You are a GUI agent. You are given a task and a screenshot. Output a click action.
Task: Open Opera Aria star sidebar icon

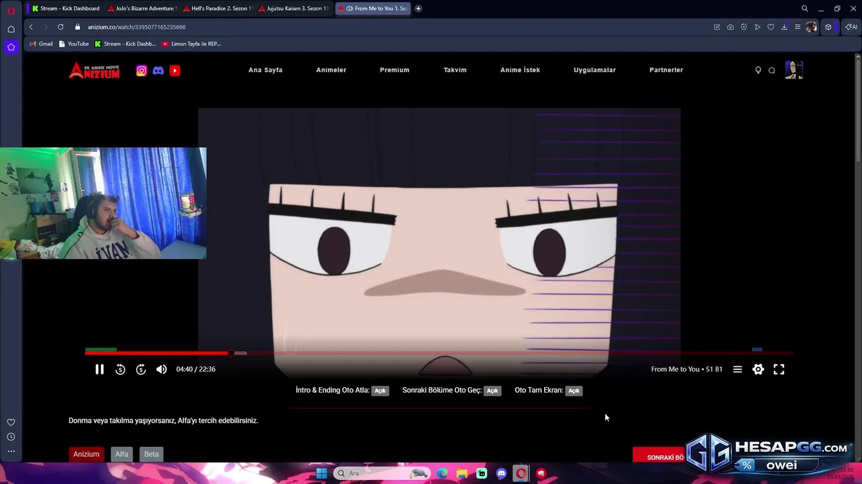click(x=11, y=47)
